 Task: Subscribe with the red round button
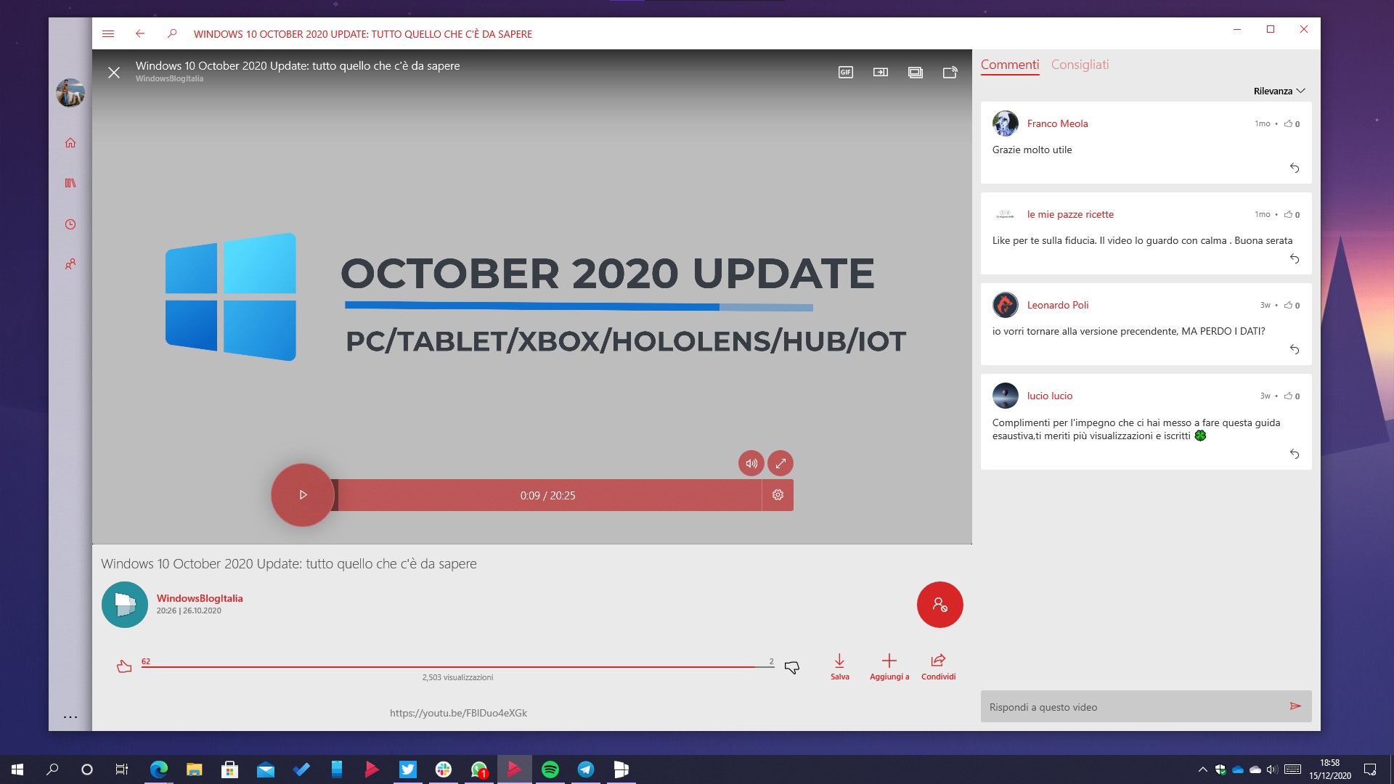point(939,605)
